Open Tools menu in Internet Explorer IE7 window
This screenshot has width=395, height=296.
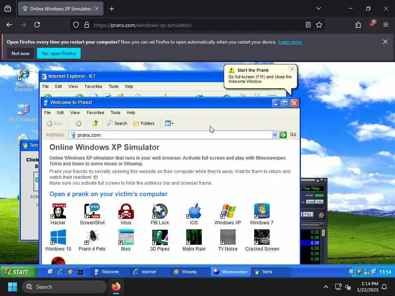[113, 86]
